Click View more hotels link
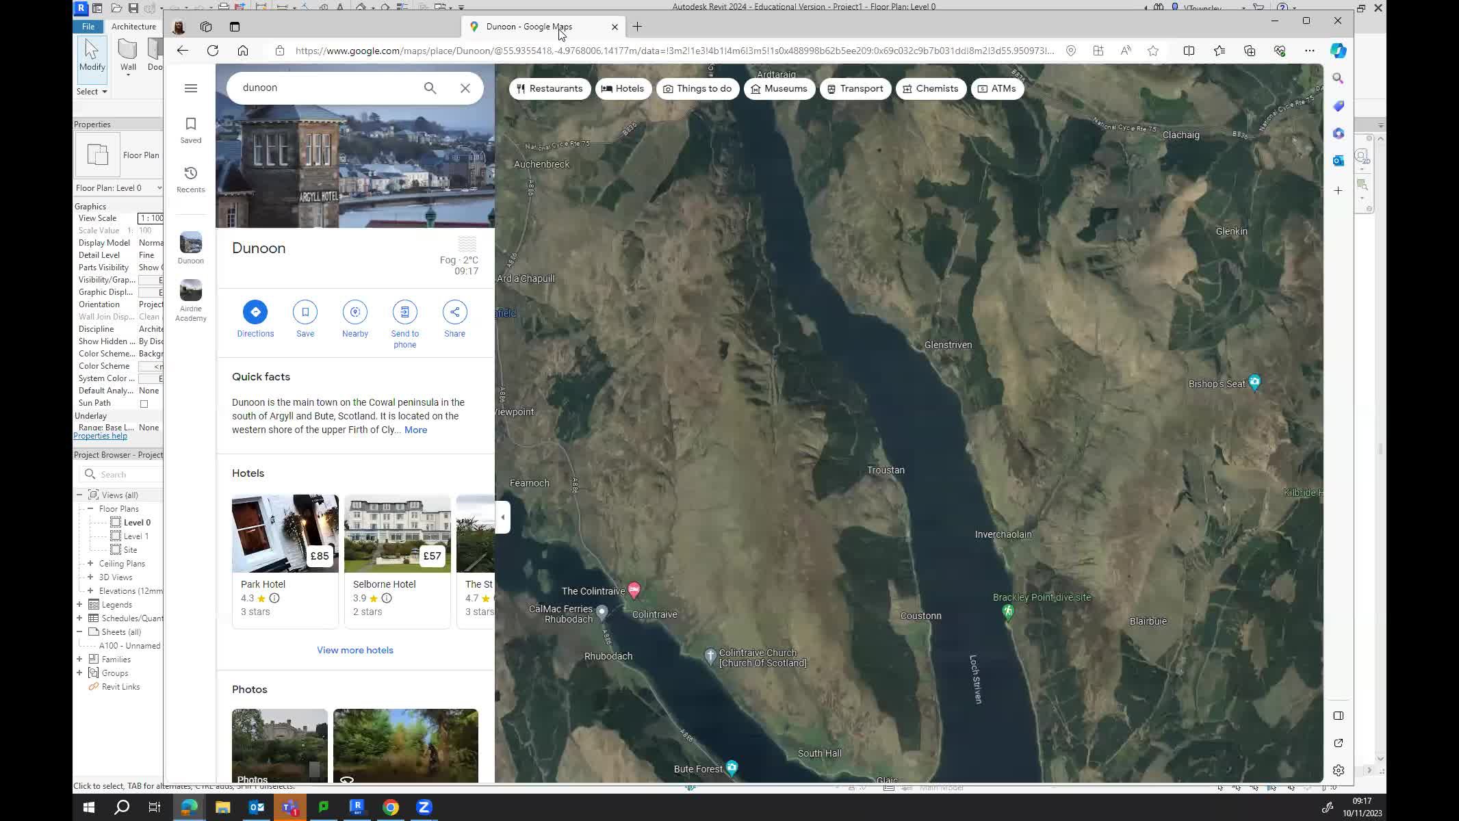The image size is (1459, 821). tap(354, 650)
